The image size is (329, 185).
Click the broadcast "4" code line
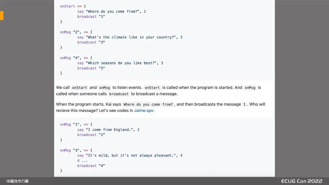coord(91,166)
